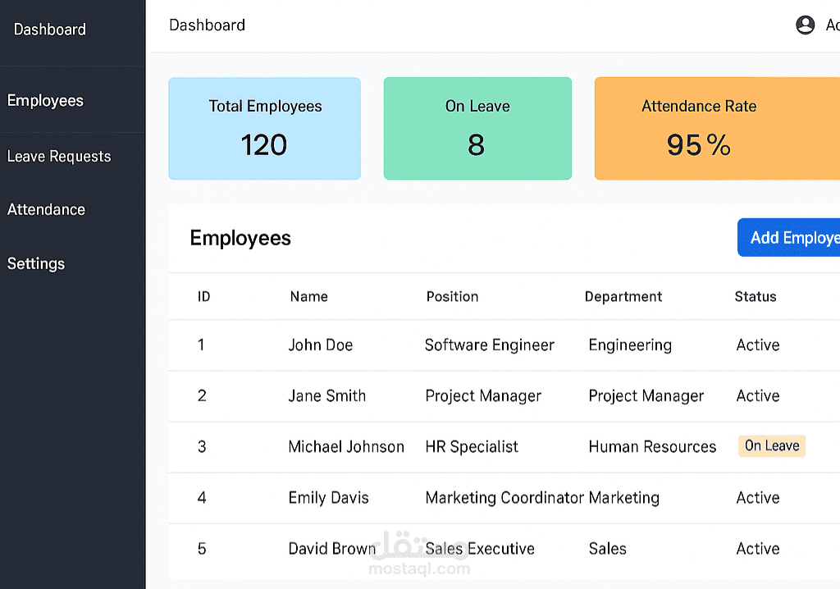Select employee name Emily Davis
Screen dimensions: 840x589
click(x=328, y=498)
